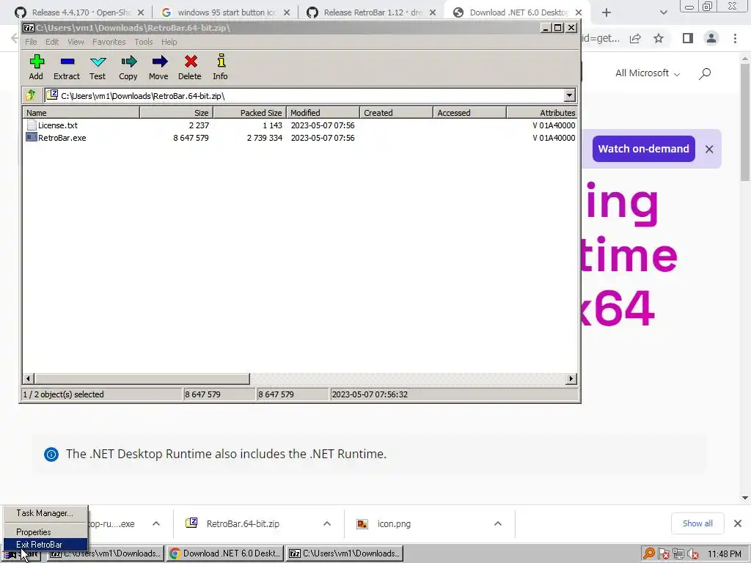Select the License.txt file row
751x563 pixels.
[300, 125]
